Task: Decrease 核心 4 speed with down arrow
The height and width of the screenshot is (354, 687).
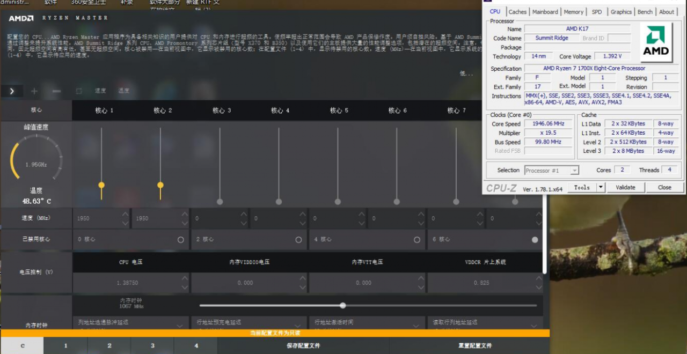Action: 303,223
